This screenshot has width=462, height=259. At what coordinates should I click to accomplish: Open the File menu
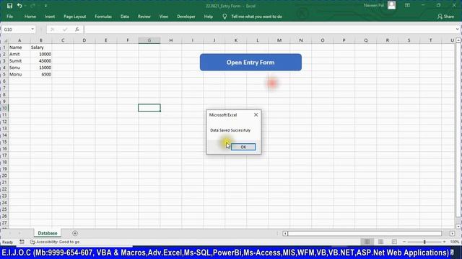click(9, 17)
